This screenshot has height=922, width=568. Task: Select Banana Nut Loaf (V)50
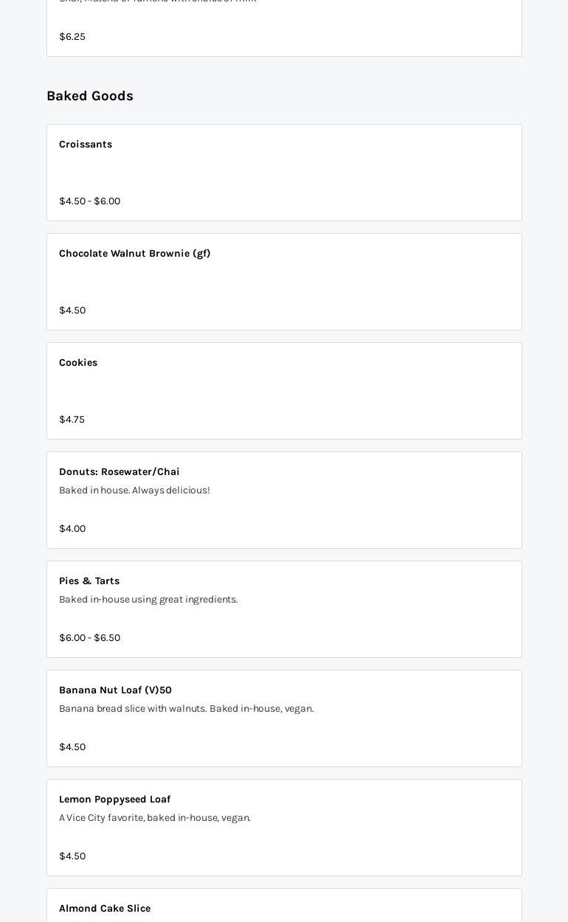[284, 718]
